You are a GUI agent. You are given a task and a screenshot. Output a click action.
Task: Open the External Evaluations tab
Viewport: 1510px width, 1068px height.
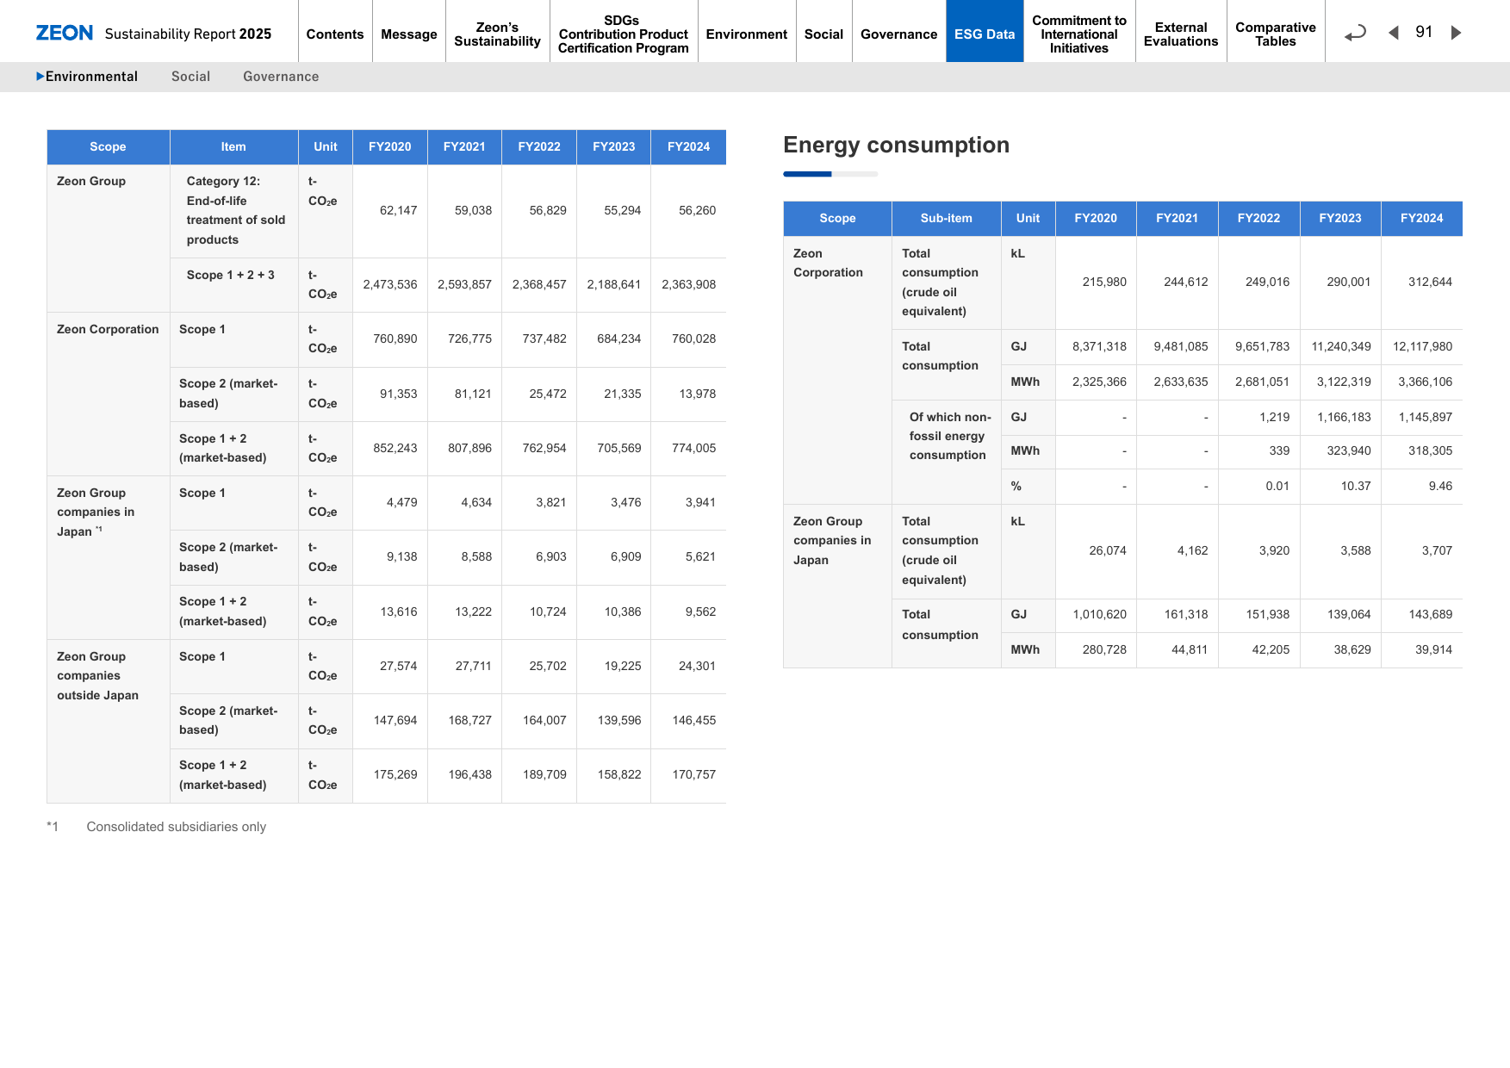tap(1181, 34)
